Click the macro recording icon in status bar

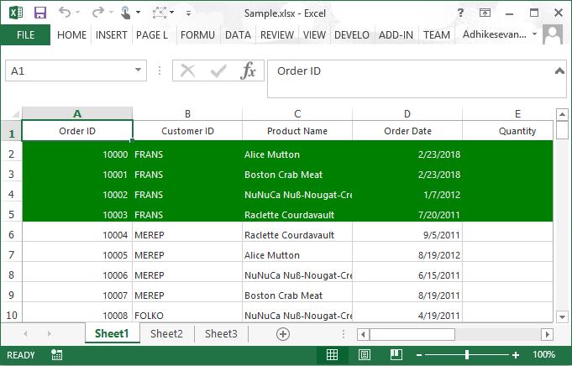coord(57,355)
